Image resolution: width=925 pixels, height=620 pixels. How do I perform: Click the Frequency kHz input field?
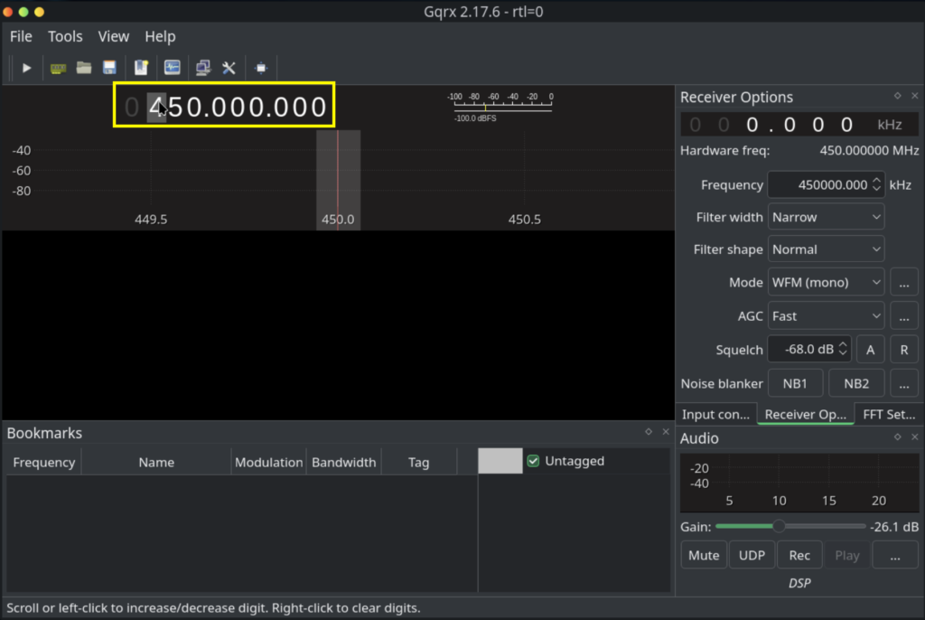tap(826, 185)
